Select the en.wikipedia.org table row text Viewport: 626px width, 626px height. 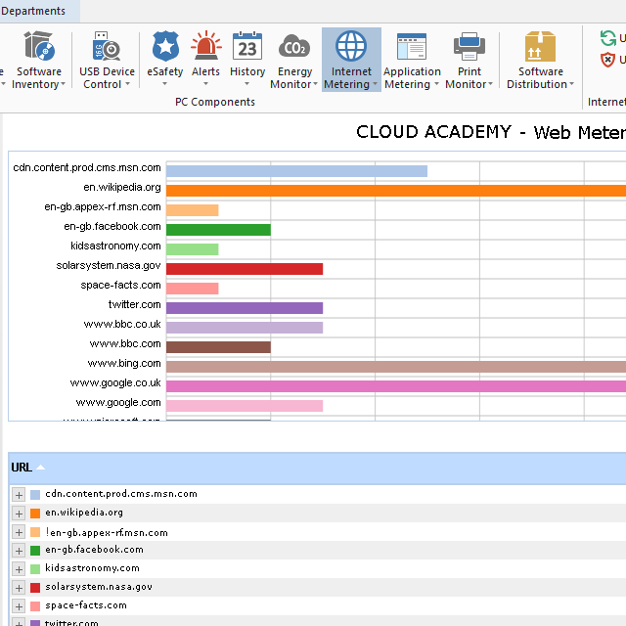point(84,513)
